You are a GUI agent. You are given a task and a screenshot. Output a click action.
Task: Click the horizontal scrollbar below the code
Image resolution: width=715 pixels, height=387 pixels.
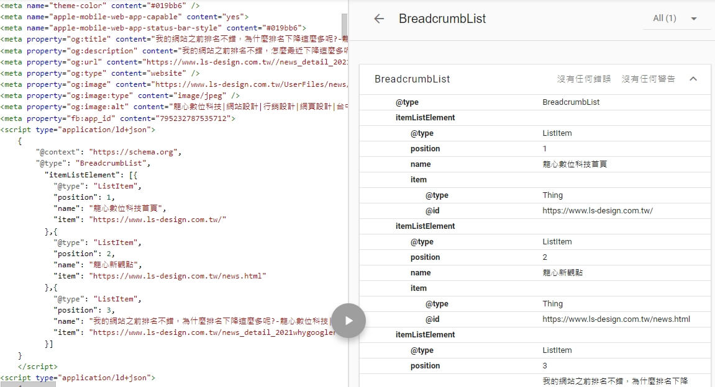pos(28,384)
